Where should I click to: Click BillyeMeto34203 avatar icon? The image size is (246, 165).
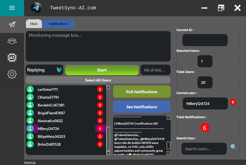[x=30, y=136]
